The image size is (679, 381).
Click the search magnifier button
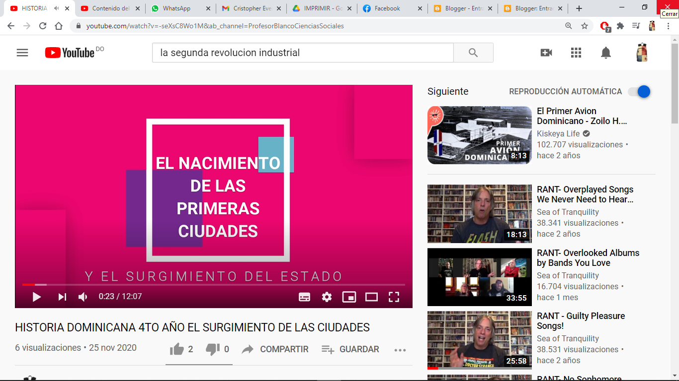click(473, 53)
